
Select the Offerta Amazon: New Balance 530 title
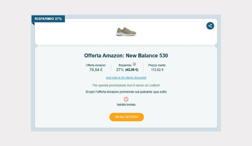click(x=126, y=55)
